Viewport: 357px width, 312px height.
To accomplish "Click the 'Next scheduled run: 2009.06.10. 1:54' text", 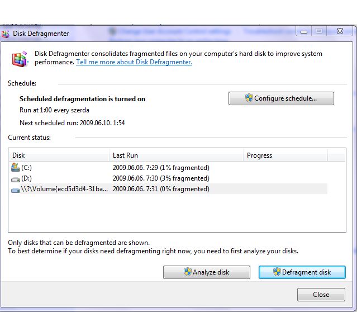I will [x=72, y=123].
